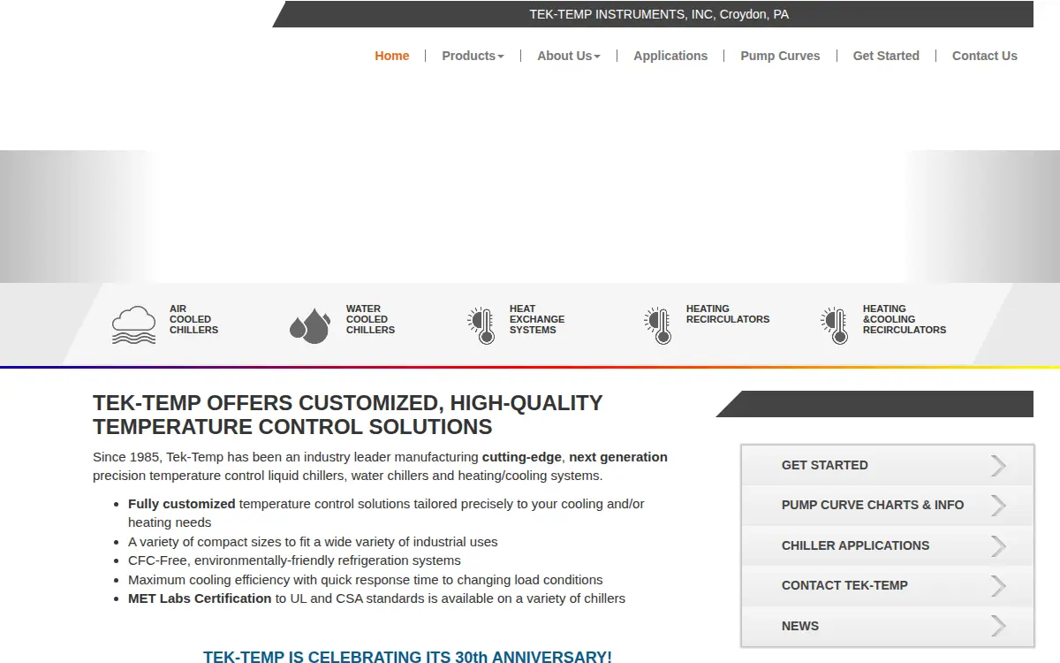Screen dimensions: 1060x663
Task: Open the Pump Curves nav item
Action: point(780,56)
